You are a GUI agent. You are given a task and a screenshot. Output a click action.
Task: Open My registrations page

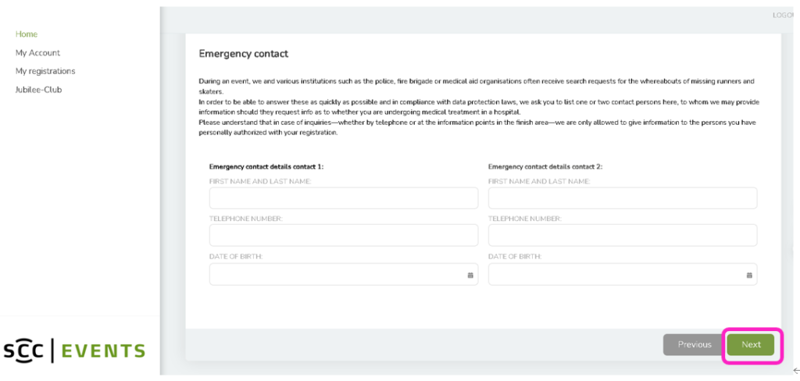point(45,71)
